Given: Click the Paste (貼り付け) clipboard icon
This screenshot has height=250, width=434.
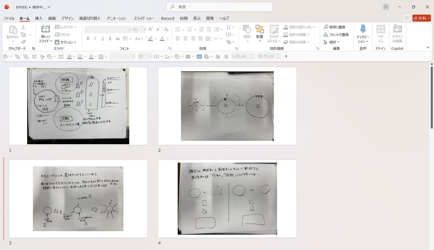Looking at the screenshot, I should [13, 30].
